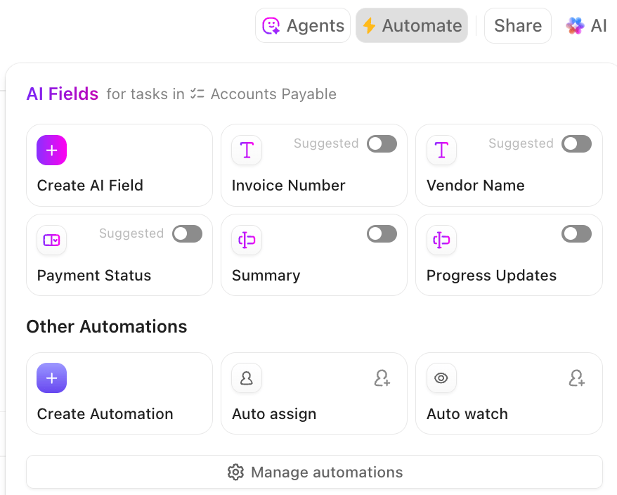Enable the Payment Status suggestion
617x495 pixels.
[x=187, y=233]
